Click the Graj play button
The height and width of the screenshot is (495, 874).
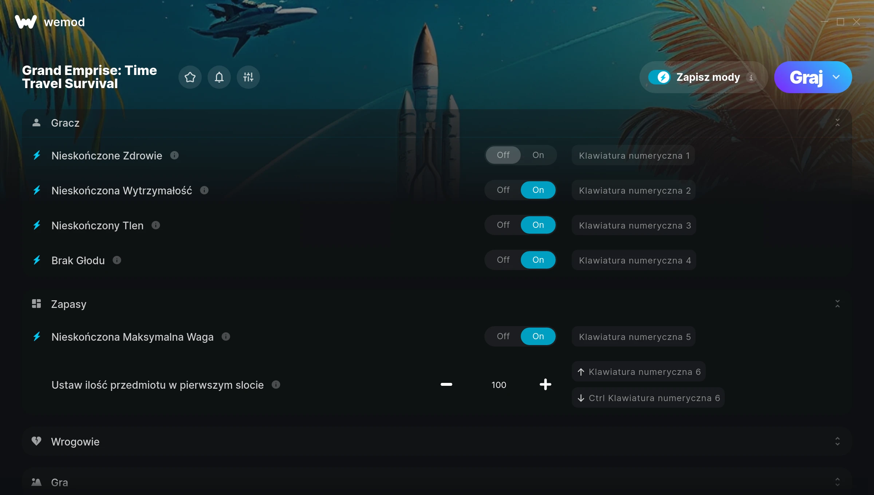pyautogui.click(x=806, y=77)
